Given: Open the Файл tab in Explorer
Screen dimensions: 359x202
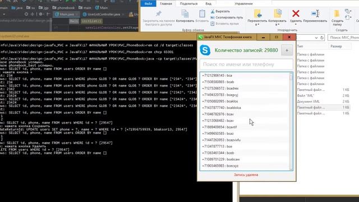Looking at the screenshot, I should point(148,4).
